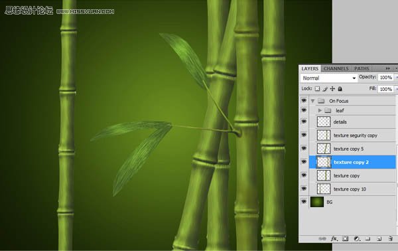Open the Fill slider arrow
Screen dimensions: 398x251
click(396, 89)
